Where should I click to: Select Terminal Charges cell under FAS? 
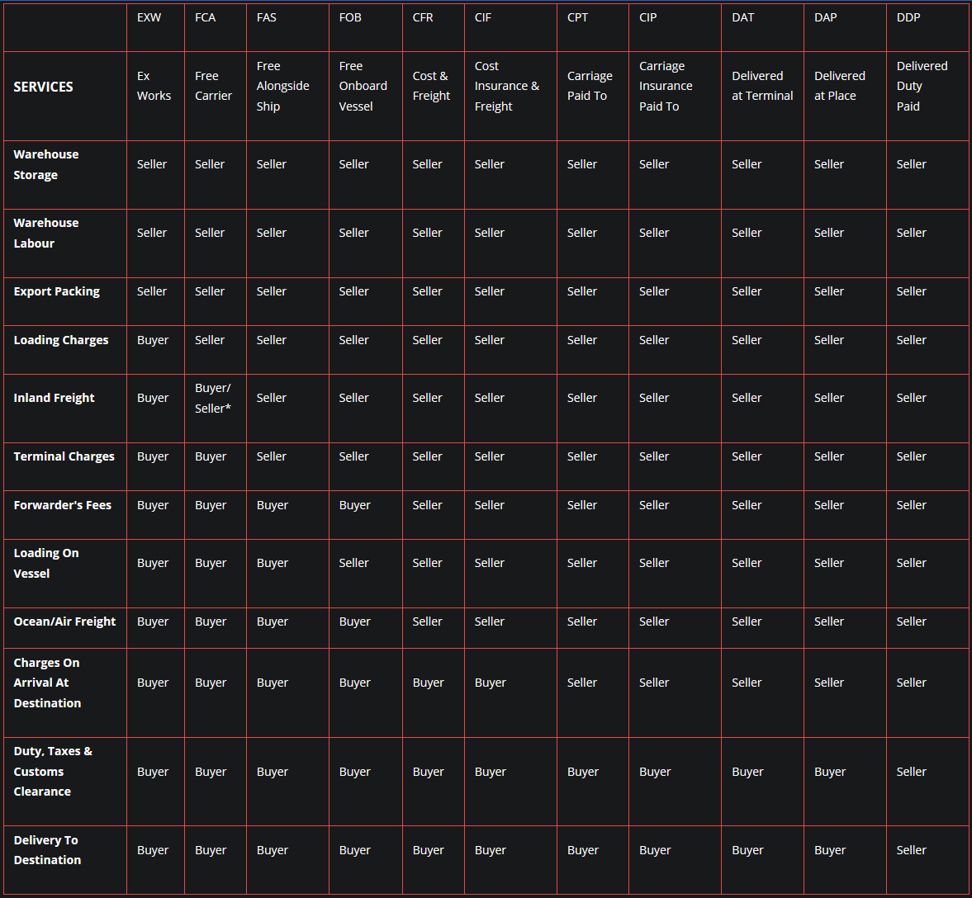click(x=272, y=456)
